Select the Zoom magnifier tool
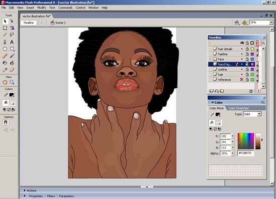 tap(12, 82)
